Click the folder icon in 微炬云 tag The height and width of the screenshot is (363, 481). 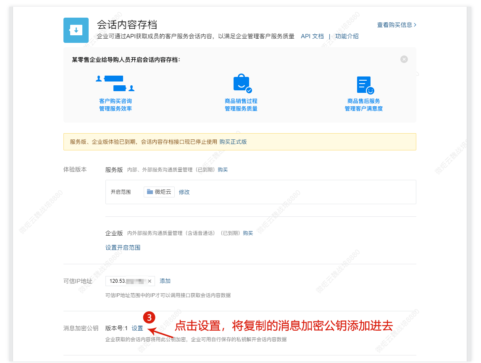click(x=150, y=192)
